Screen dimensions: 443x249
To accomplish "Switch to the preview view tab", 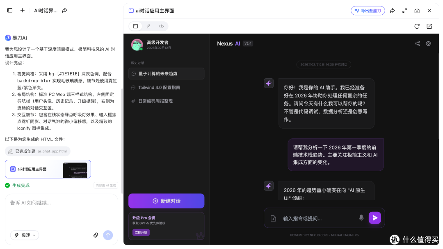I will (136, 26).
